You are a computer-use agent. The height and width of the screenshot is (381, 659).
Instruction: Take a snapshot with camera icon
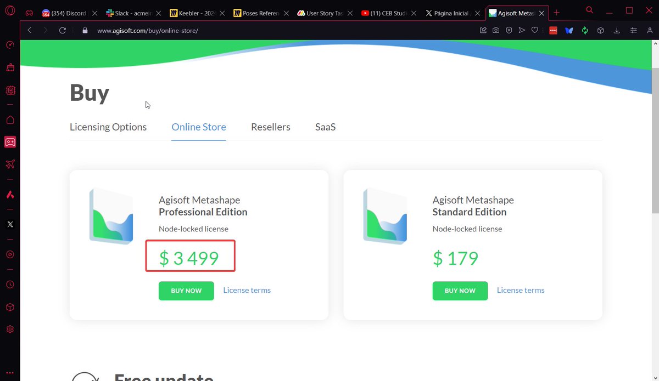pyautogui.click(x=496, y=30)
